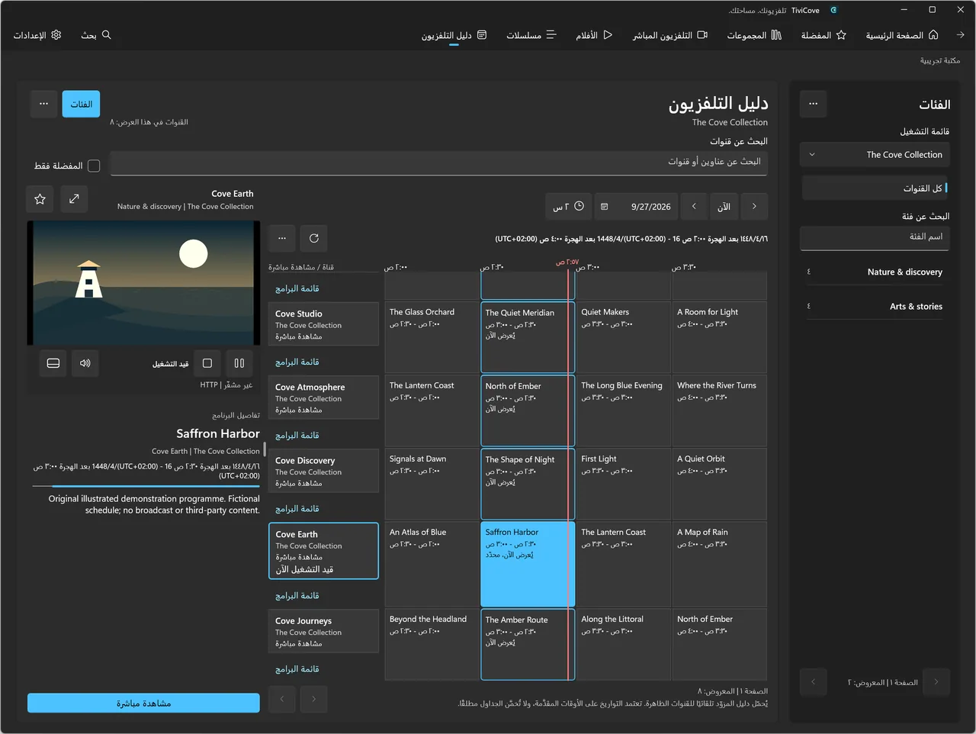Open the time span selector with clock
Screen dimensions: 976x734
click(x=568, y=207)
